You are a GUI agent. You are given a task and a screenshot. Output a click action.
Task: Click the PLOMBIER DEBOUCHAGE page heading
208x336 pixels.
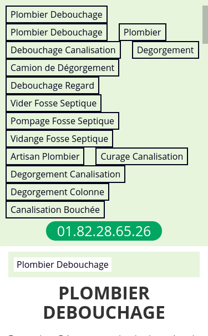coord(104,303)
